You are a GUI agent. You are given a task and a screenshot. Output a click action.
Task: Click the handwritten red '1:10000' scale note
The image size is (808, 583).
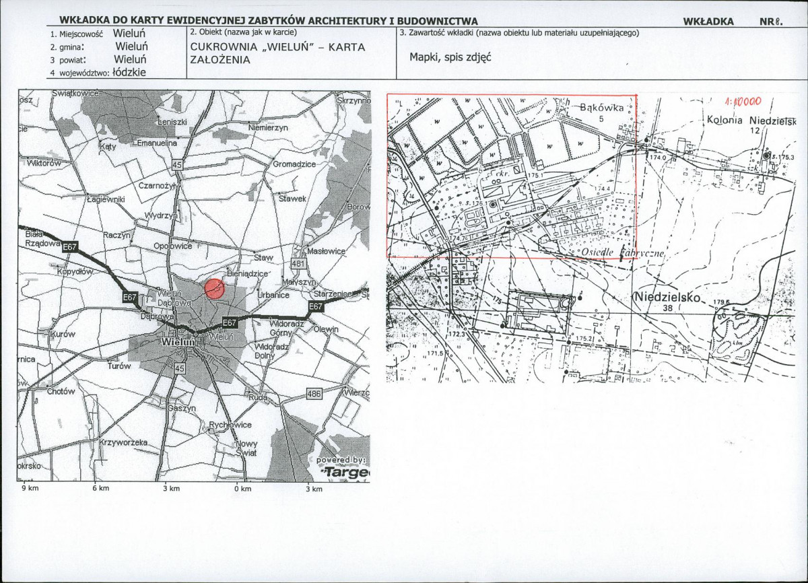pos(743,102)
